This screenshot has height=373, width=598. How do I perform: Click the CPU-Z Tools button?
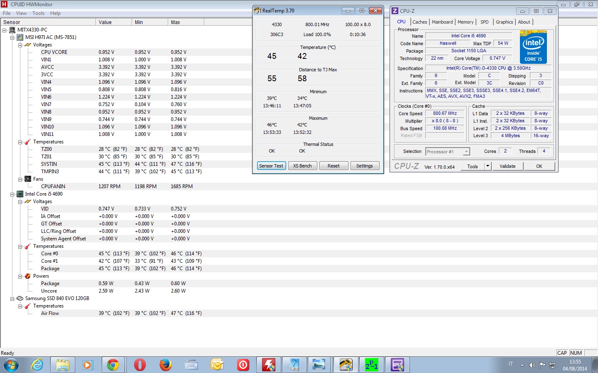tap(473, 166)
